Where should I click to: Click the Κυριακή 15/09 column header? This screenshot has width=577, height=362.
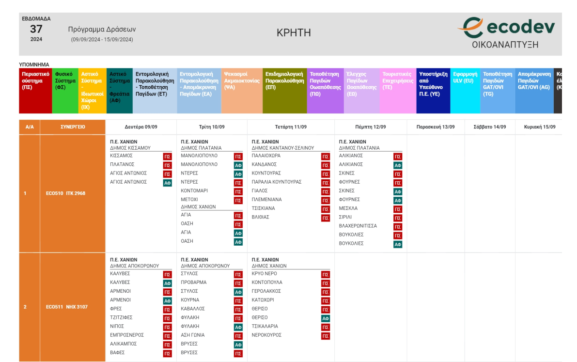click(539, 127)
